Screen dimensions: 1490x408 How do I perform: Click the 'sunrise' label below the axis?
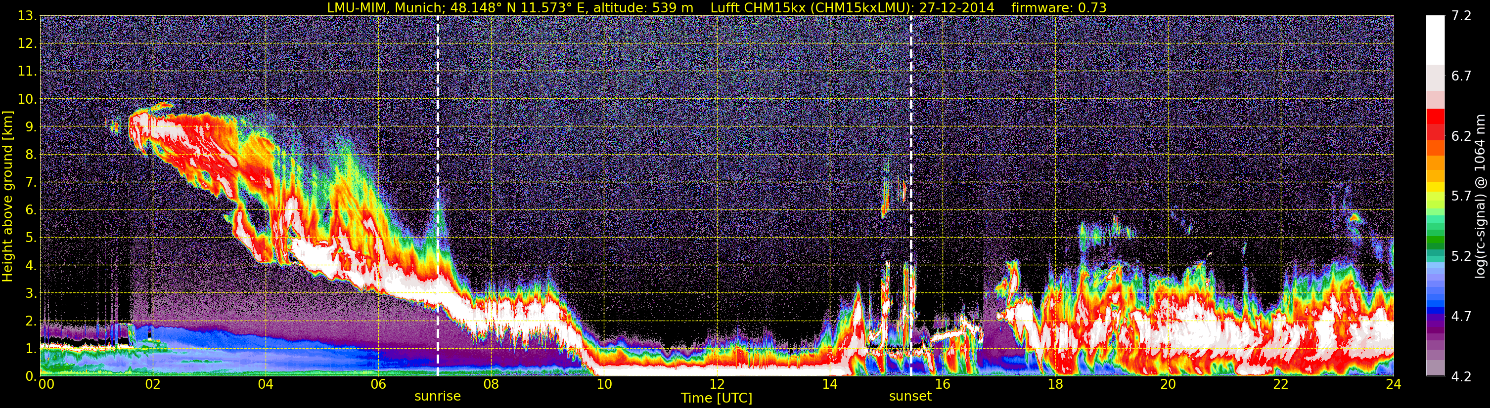pos(438,396)
